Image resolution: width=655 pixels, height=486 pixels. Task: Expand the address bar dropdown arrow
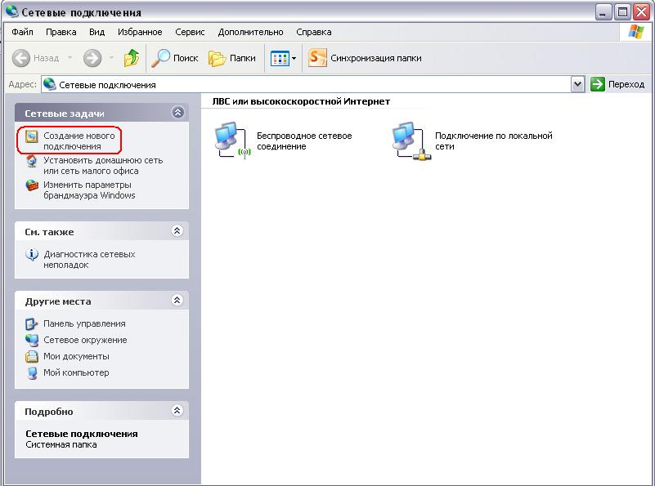pyautogui.click(x=578, y=84)
